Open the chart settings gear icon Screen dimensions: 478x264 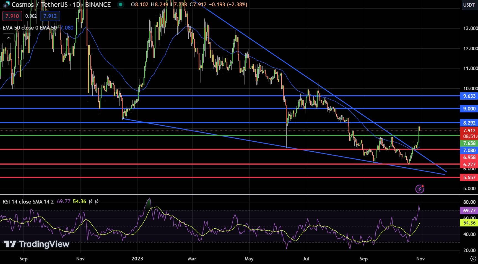coord(473,259)
